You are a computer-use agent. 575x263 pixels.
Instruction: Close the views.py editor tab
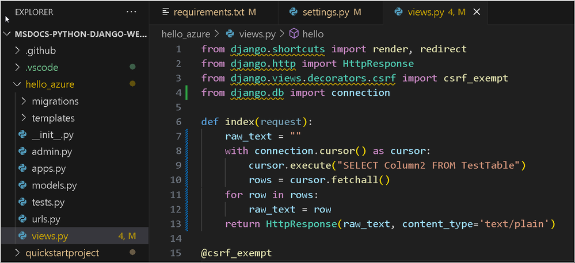click(x=477, y=11)
